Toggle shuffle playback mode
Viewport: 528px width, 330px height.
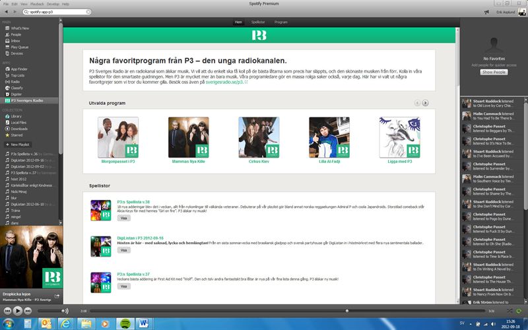click(510, 310)
